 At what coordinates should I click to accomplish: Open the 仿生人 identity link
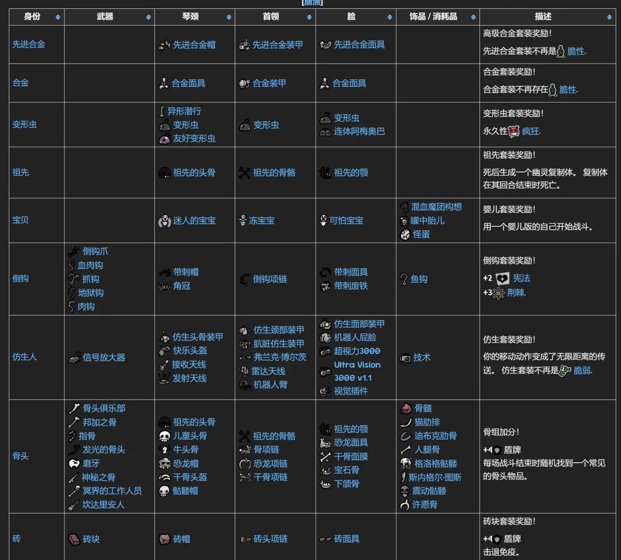tap(25, 357)
